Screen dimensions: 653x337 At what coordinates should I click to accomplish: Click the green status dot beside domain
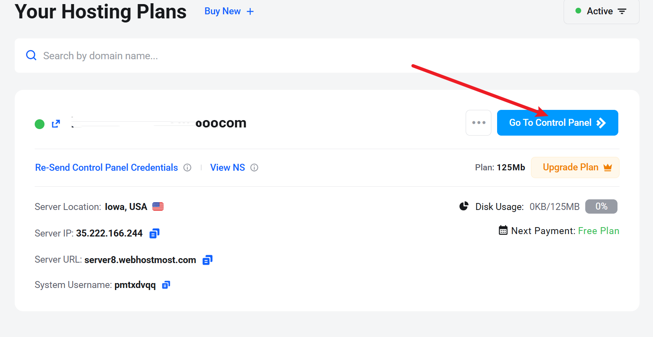40,124
